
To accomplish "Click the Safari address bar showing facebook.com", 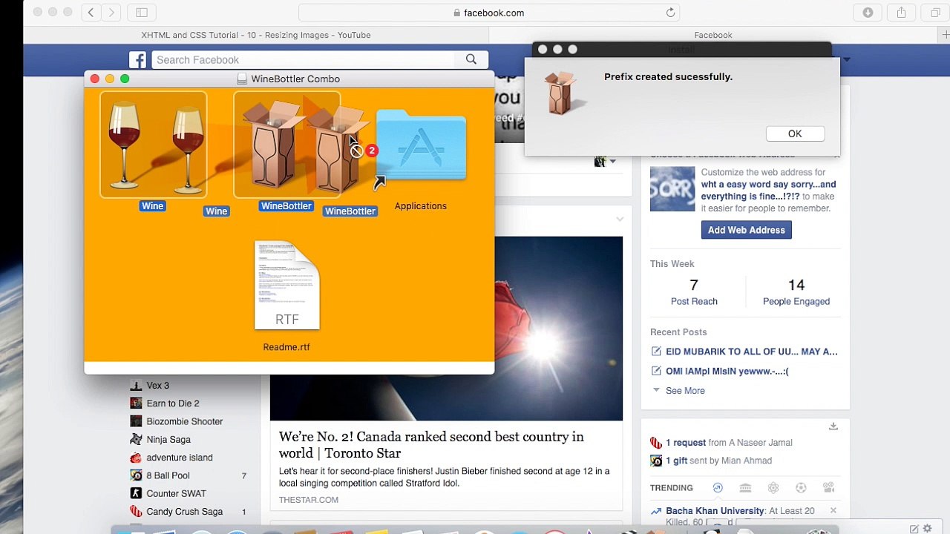I will tap(488, 13).
